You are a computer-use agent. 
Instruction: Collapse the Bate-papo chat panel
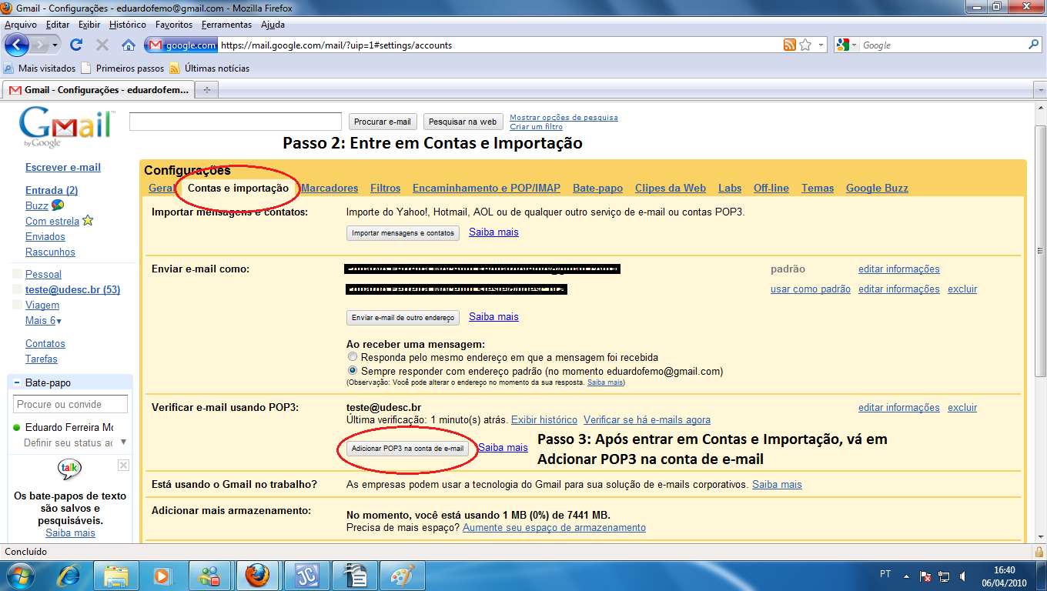pyautogui.click(x=17, y=382)
